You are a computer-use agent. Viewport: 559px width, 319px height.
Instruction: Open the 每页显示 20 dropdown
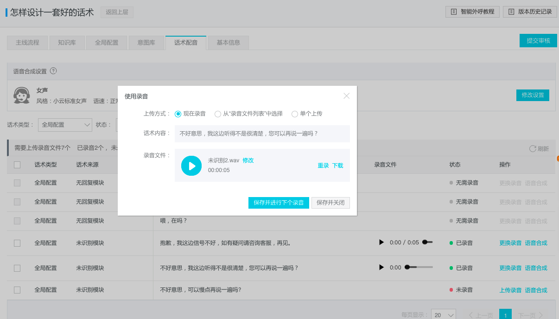[x=444, y=315]
